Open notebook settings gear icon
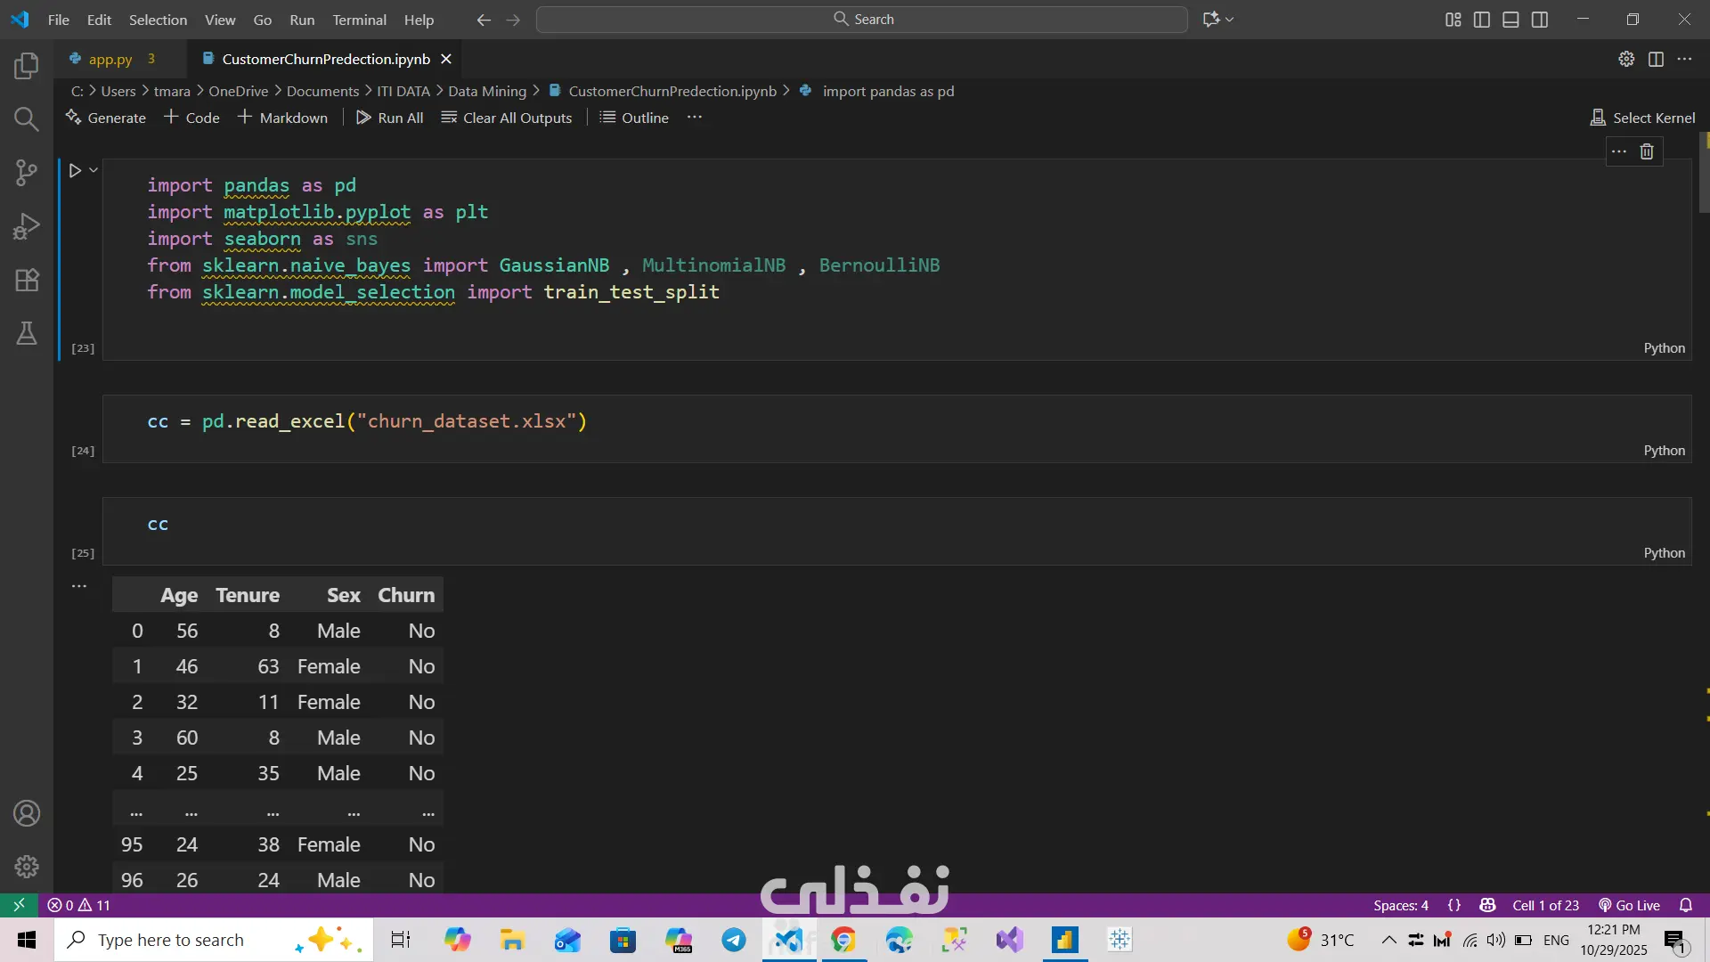Screen dimensions: 1710x962 click(x=1626, y=59)
